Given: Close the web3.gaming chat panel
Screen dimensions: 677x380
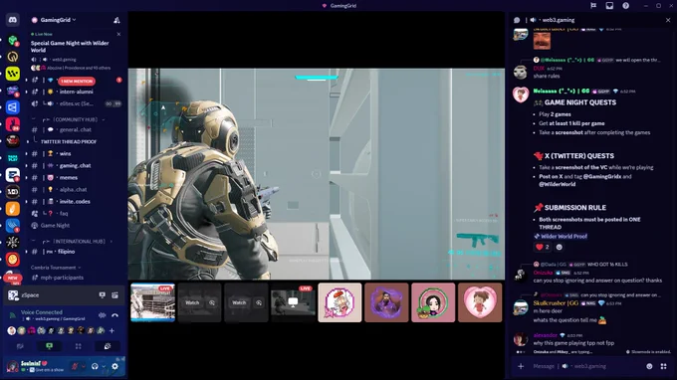Looking at the screenshot, I should [668, 20].
